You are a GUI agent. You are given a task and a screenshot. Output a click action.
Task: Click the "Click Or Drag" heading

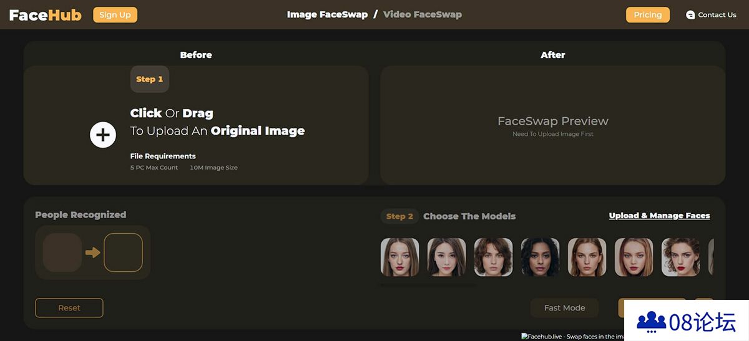click(x=172, y=113)
